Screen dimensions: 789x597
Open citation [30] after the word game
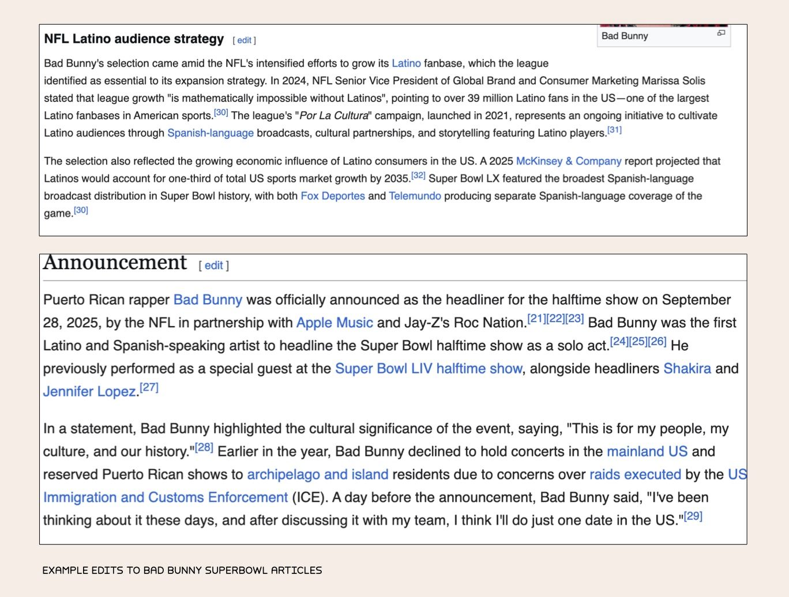coord(81,210)
